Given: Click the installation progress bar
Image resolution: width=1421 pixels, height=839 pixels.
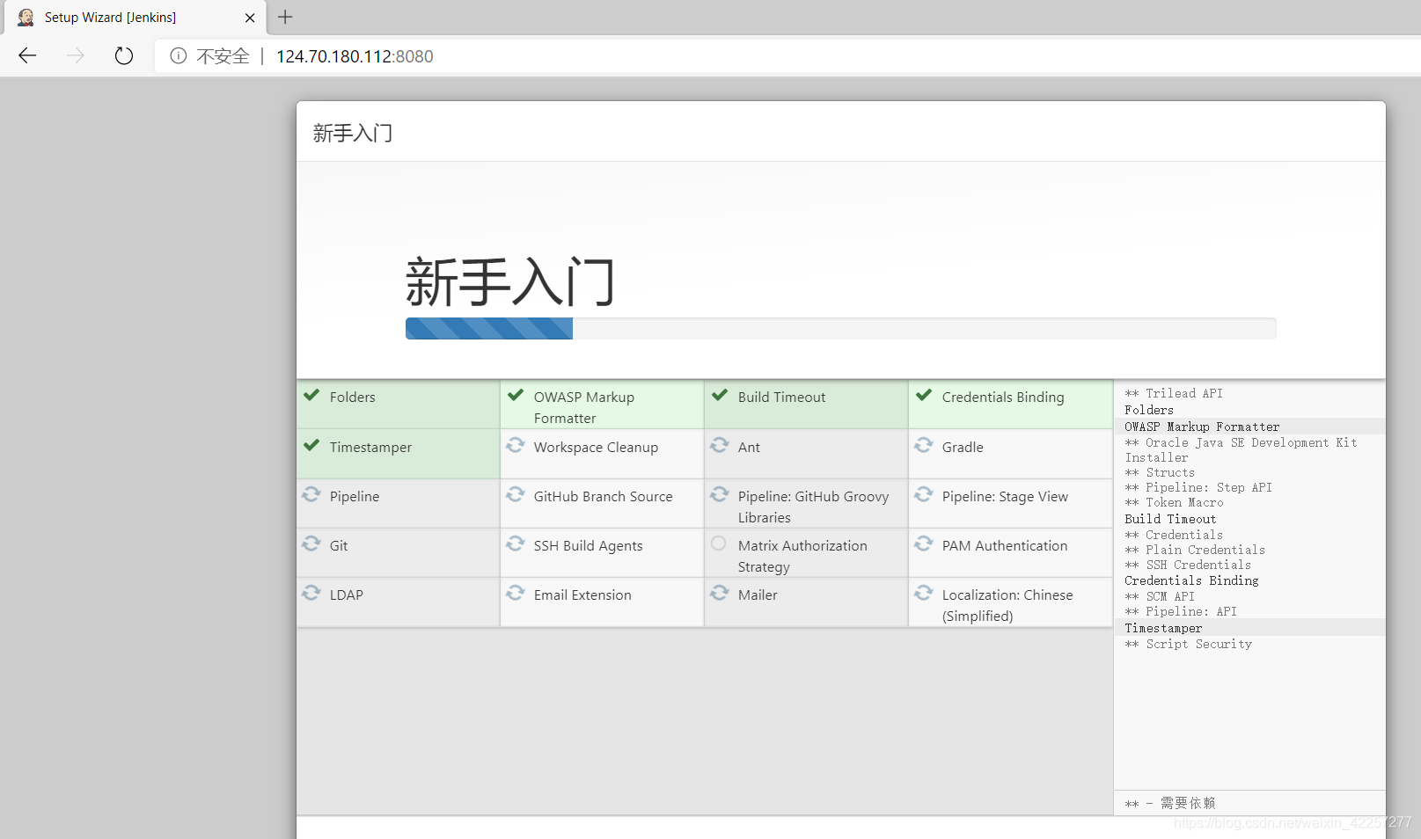Looking at the screenshot, I should tap(840, 329).
